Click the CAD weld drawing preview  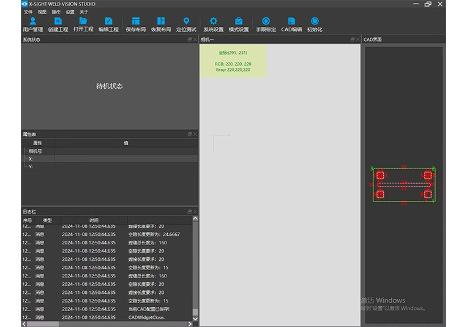[x=403, y=185]
